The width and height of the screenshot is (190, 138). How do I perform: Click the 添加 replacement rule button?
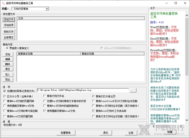pos(8,54)
